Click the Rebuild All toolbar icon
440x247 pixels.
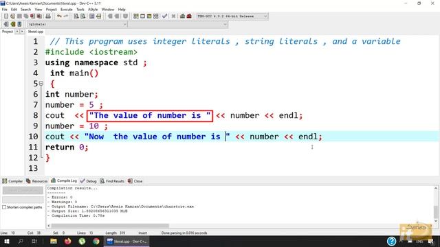pyautogui.click(x=156, y=16)
